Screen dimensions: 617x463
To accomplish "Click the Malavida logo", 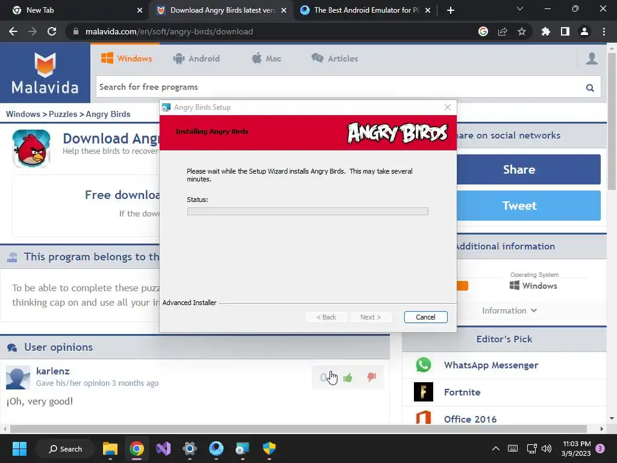I will tap(45, 73).
